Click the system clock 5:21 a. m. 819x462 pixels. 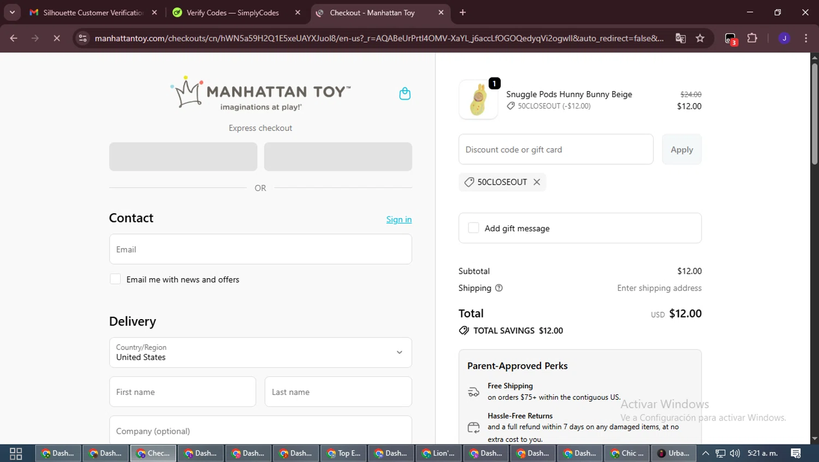click(762, 453)
